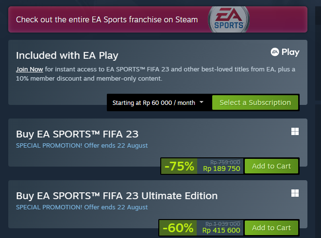Viewport: 321px width, 238px height.
Task: Click the Rp 415 600 discounted price
Action: [221, 230]
